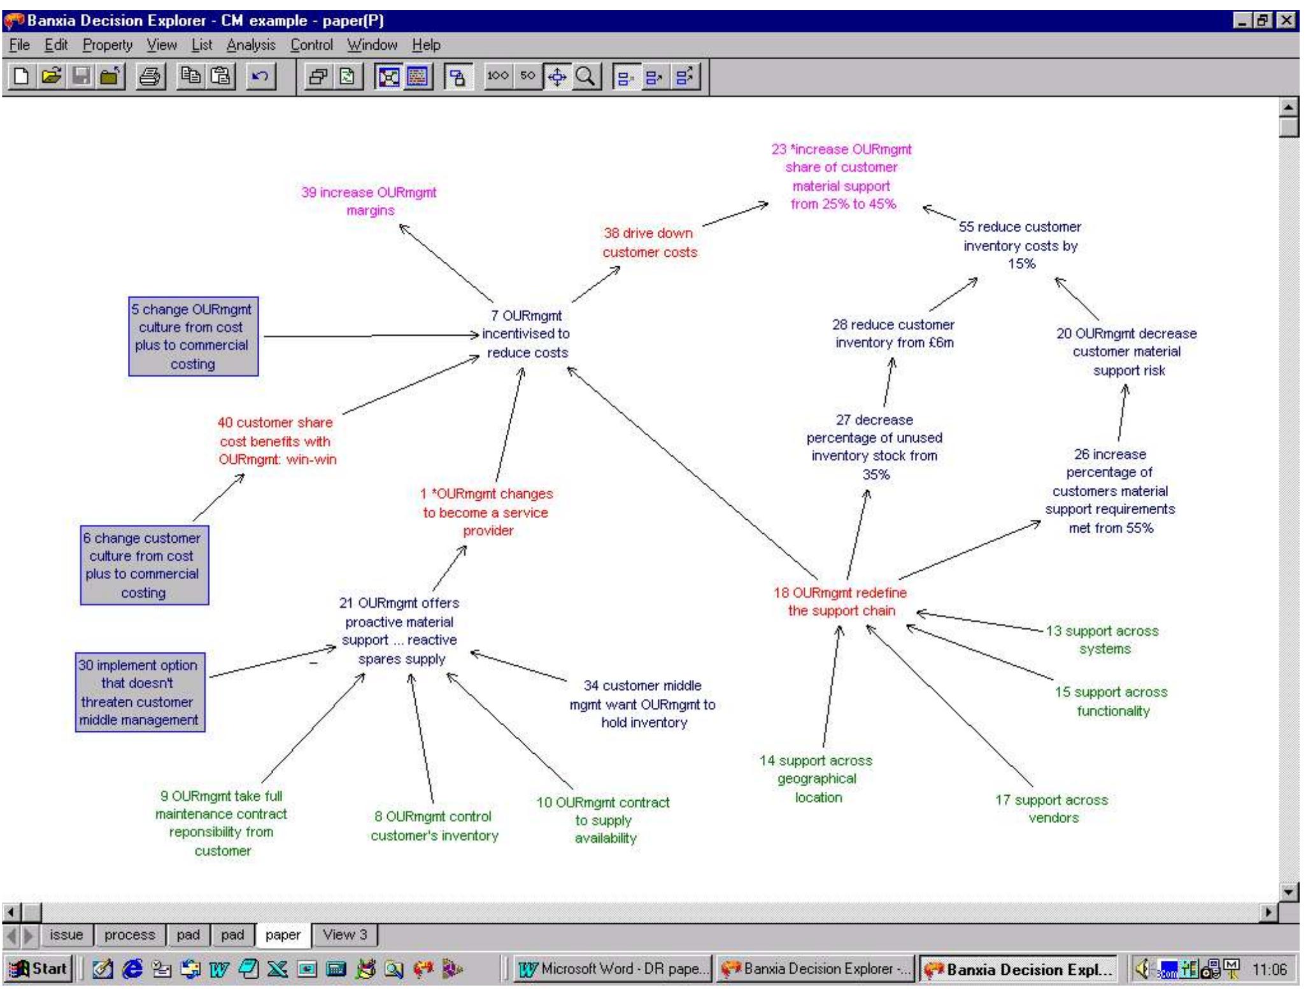
Task: Select the magnifying glass zoom tool
Action: (586, 77)
